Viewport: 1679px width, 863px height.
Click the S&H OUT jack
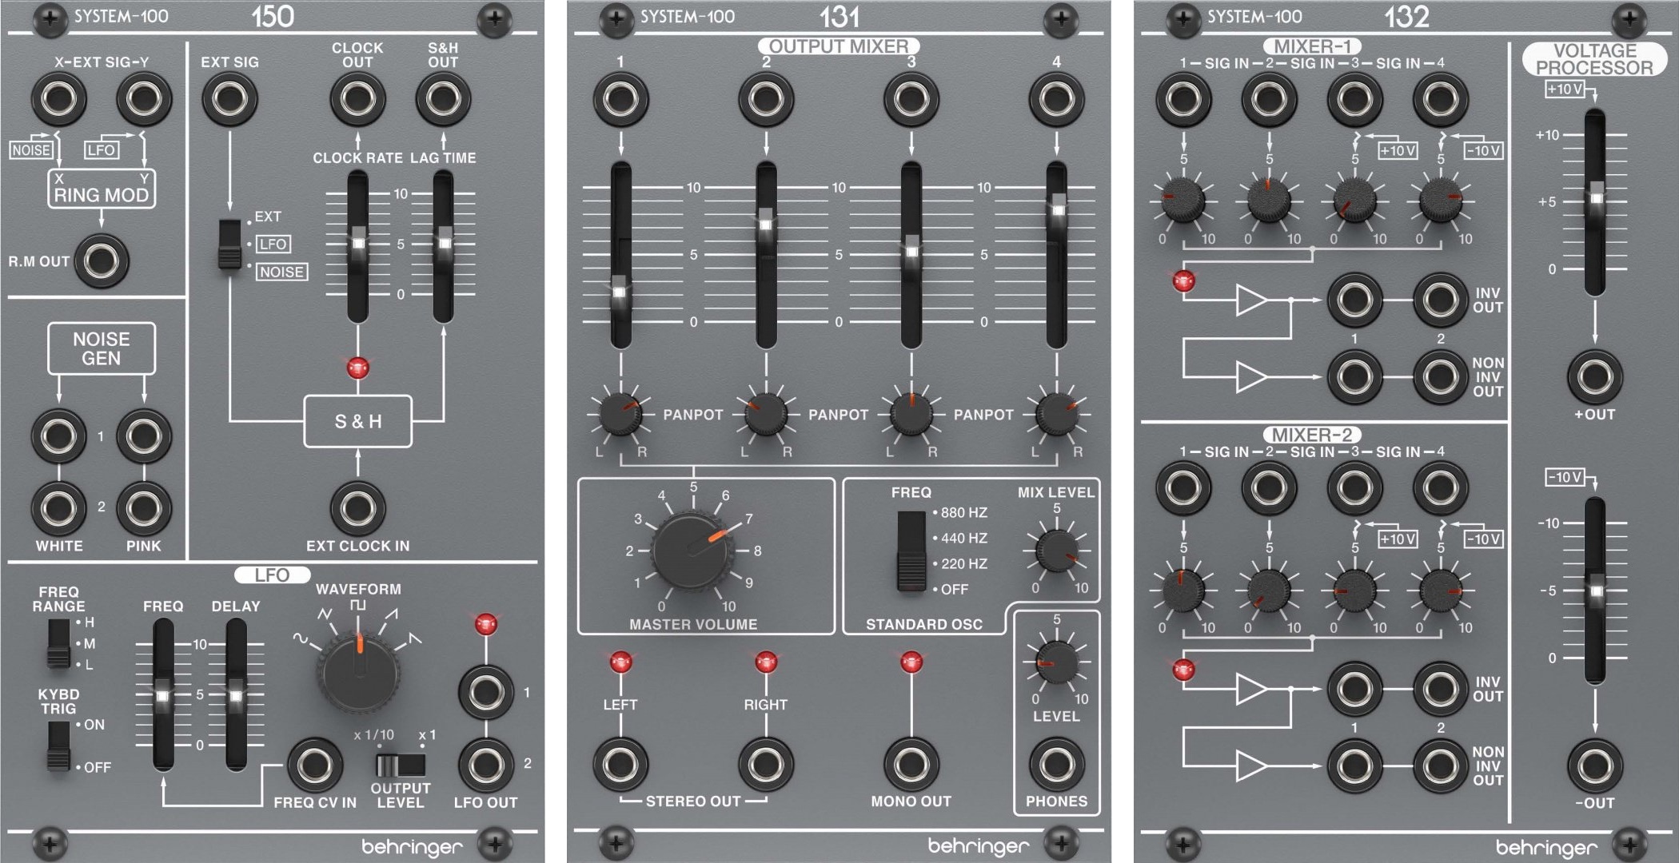point(443,99)
